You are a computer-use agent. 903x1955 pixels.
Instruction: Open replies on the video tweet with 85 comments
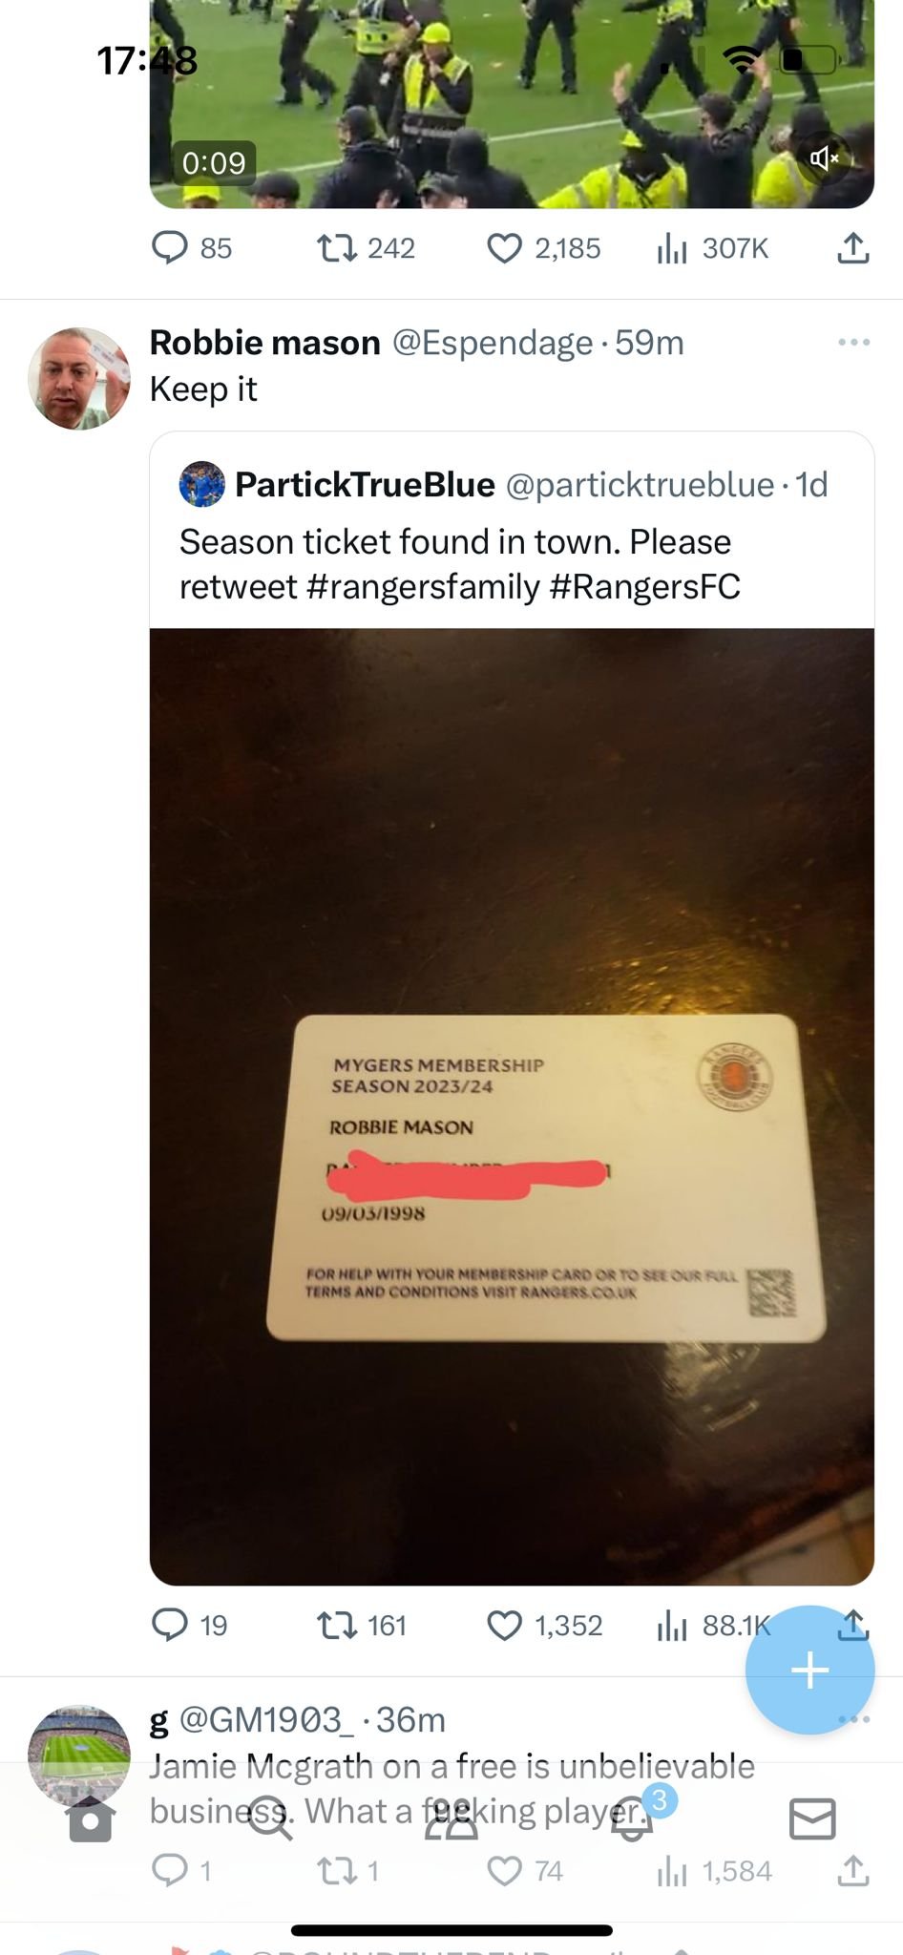(x=192, y=248)
